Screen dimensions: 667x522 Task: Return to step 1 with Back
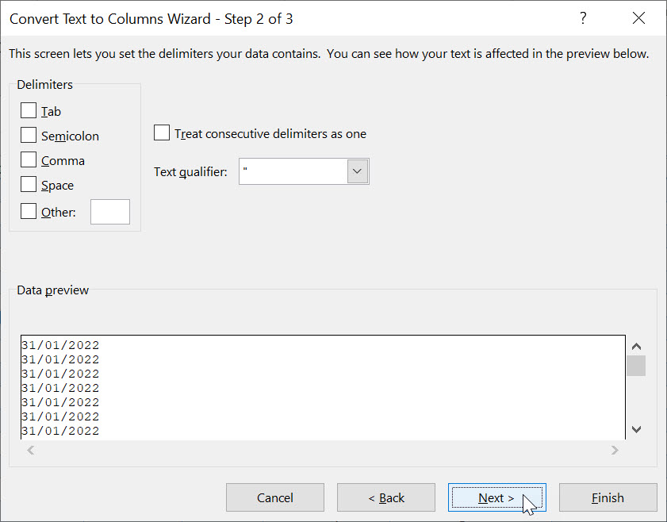[386, 497]
